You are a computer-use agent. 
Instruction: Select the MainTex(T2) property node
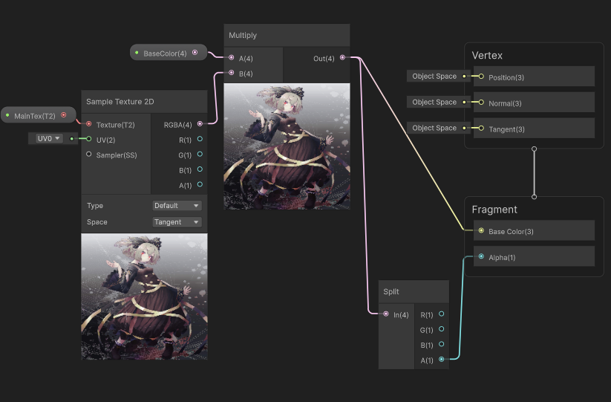(x=38, y=115)
